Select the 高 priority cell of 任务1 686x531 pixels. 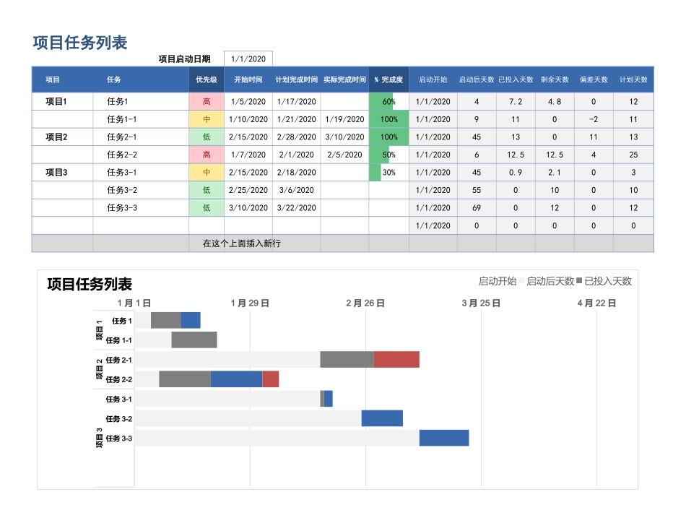click(x=207, y=102)
